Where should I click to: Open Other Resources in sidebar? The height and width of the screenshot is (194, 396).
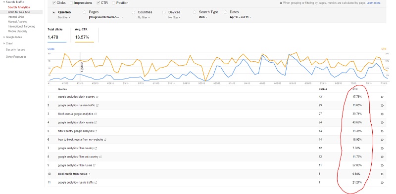[16, 57]
